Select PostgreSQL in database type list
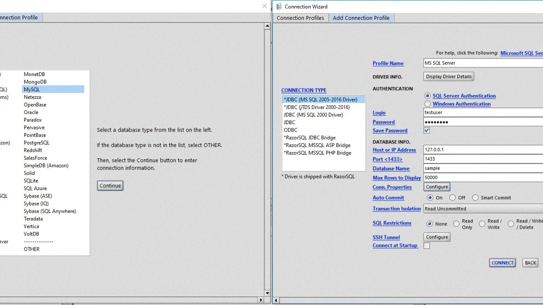Image resolution: width=543 pixels, height=305 pixels. (53, 143)
